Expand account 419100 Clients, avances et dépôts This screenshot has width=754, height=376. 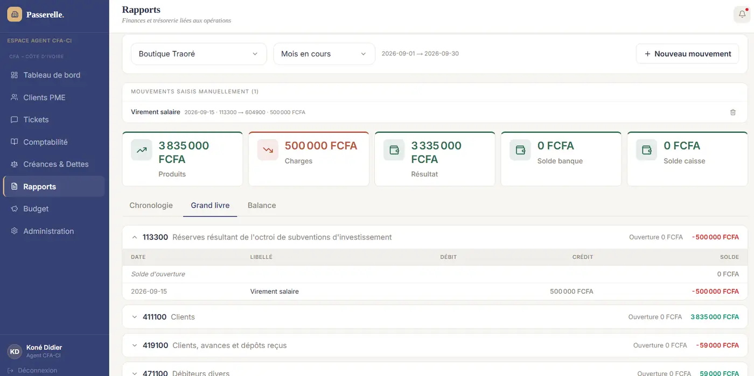coord(435,345)
